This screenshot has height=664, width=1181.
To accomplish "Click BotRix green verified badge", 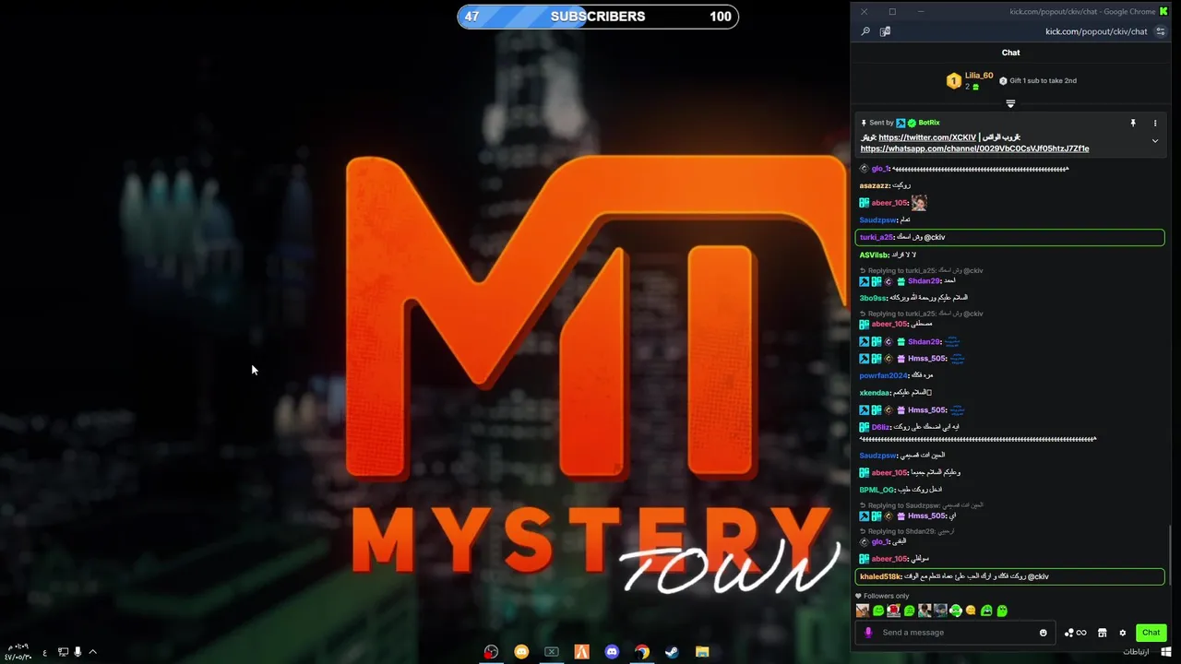I will (912, 123).
